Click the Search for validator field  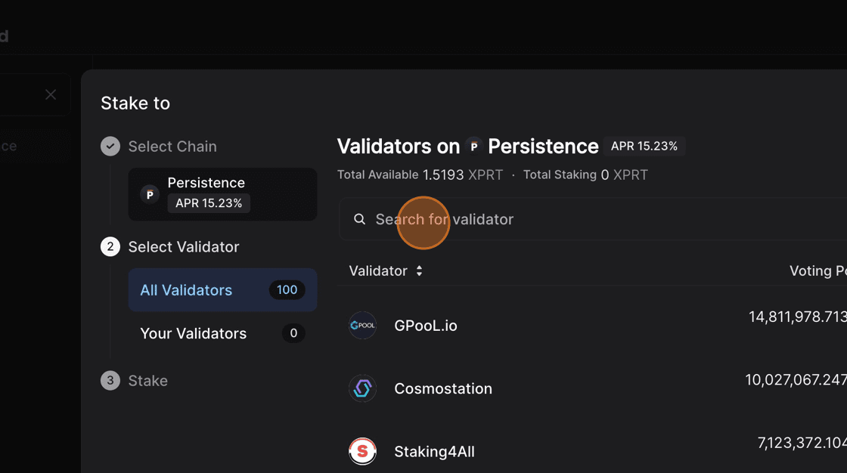[590, 219]
